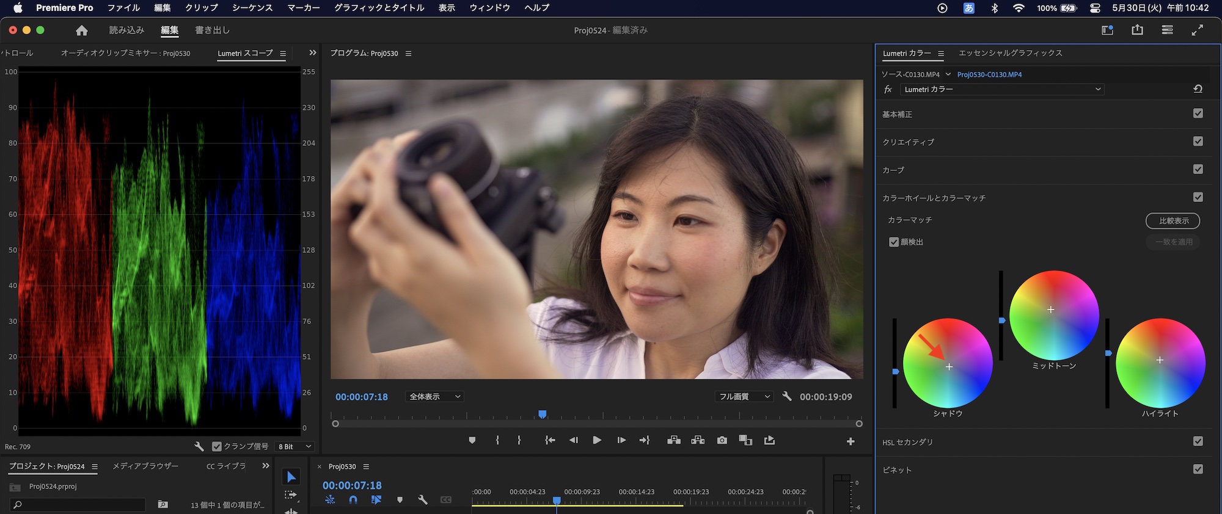Click the Home icon in the workspace bar
Image resolution: width=1222 pixels, height=514 pixels.
[82, 31]
